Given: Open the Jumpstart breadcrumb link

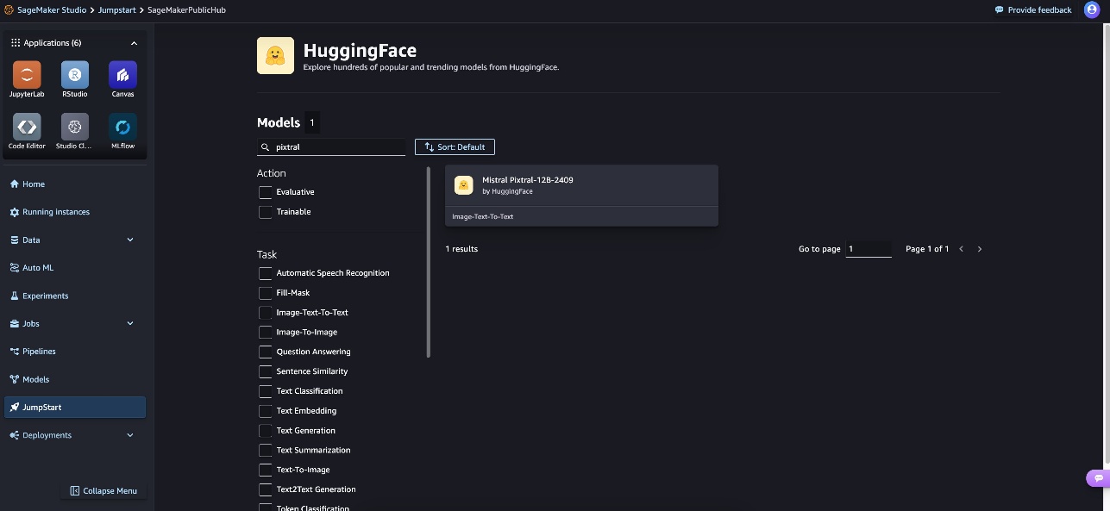Looking at the screenshot, I should (117, 9).
